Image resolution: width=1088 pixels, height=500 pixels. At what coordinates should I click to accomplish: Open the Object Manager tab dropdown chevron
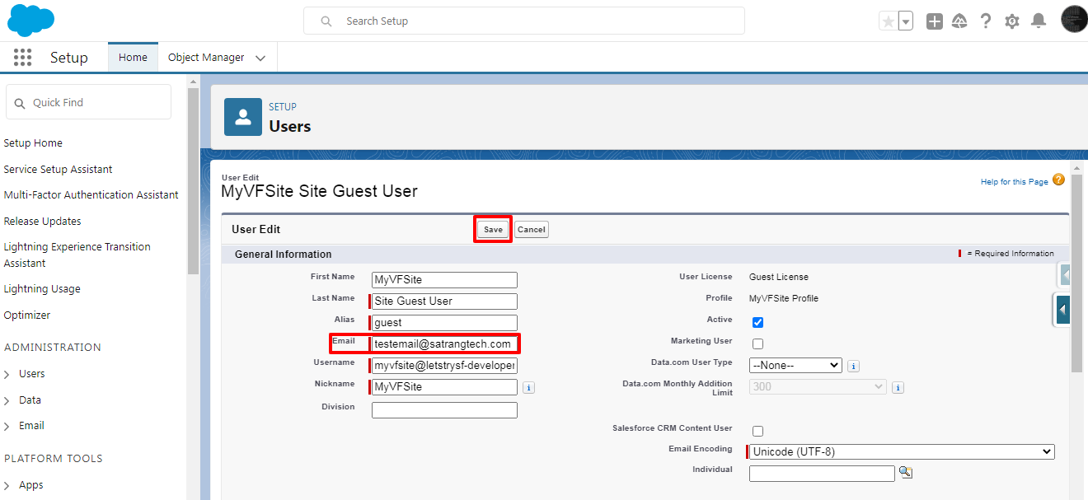260,58
